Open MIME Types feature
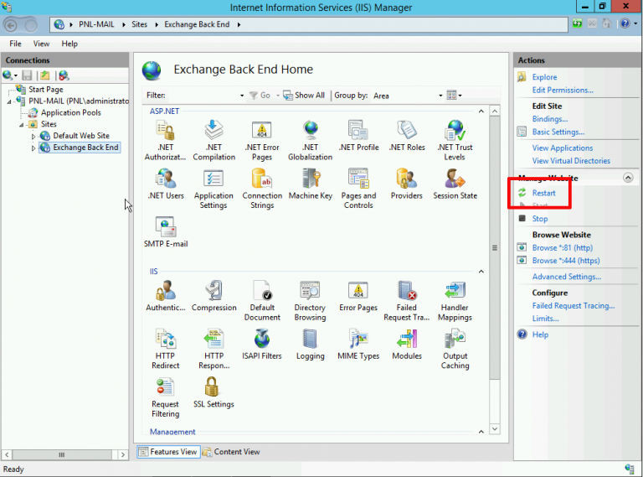 click(358, 344)
